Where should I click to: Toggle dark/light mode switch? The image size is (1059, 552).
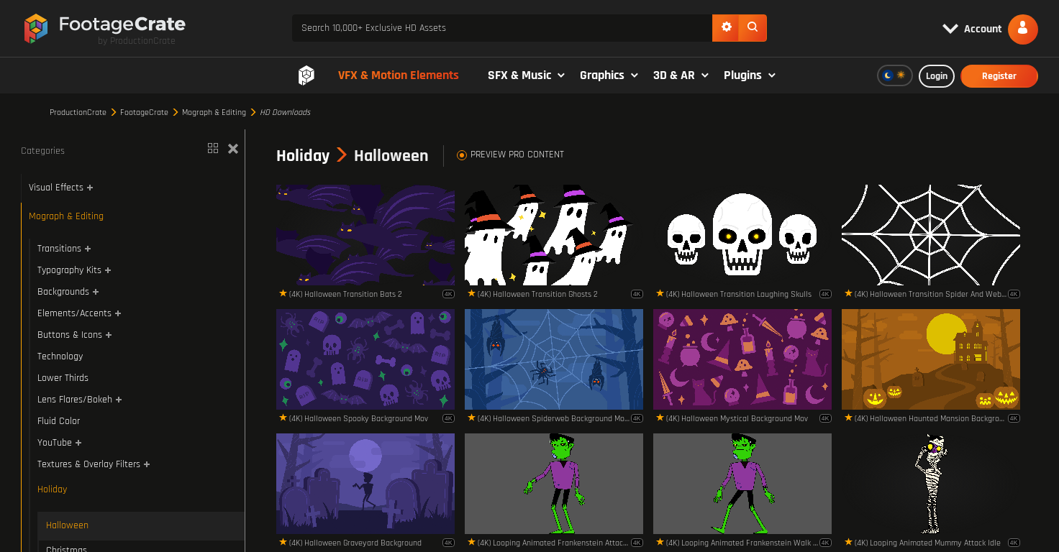click(894, 75)
